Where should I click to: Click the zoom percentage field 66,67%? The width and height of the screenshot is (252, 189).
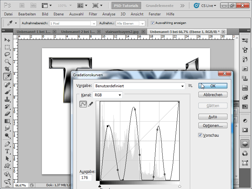tap(20, 185)
